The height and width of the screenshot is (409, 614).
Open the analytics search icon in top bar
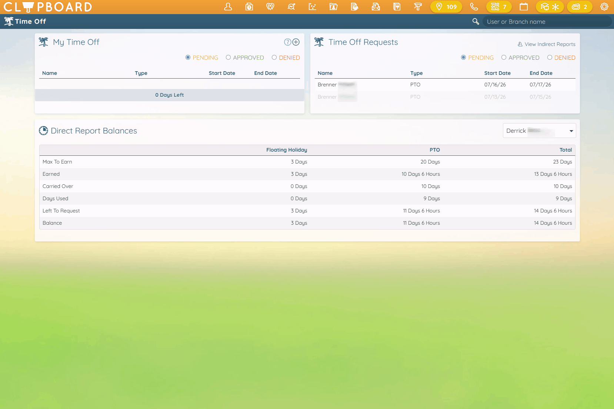point(291,7)
